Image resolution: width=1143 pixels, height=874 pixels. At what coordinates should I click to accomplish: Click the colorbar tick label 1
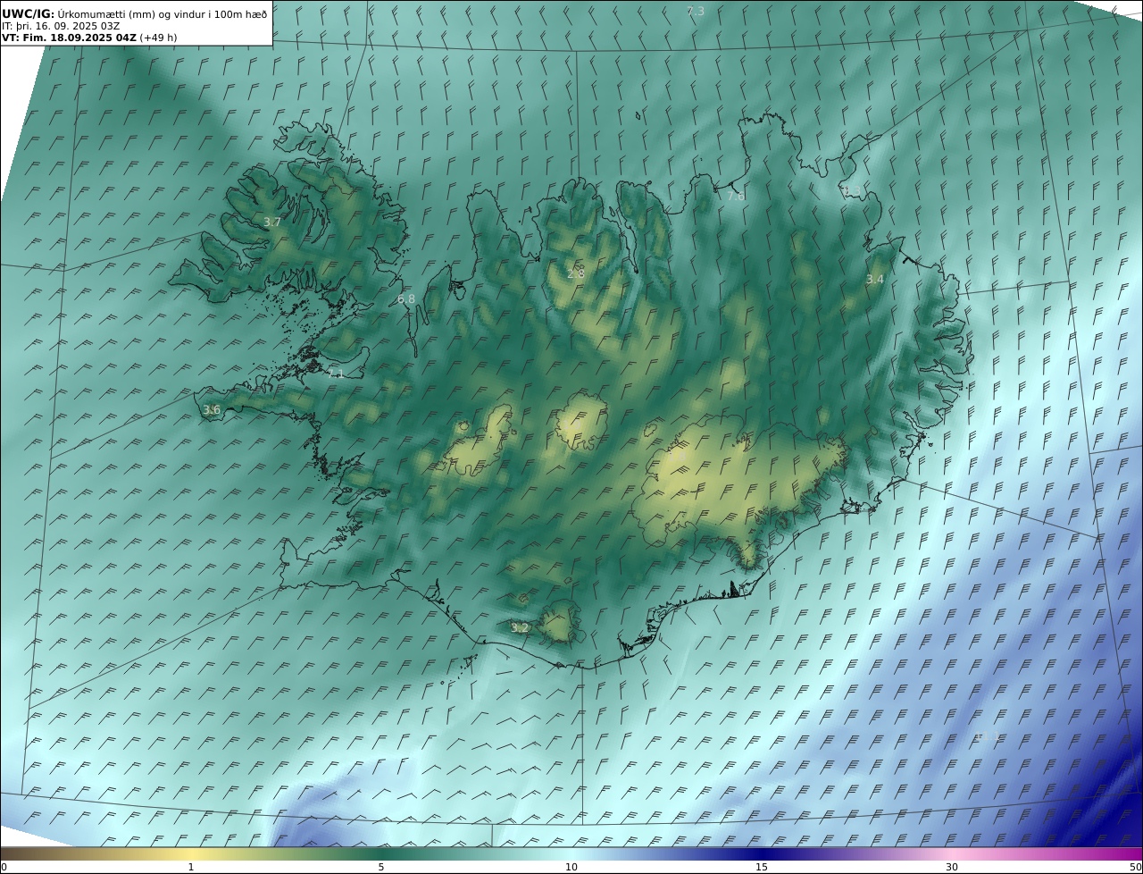coord(191,867)
